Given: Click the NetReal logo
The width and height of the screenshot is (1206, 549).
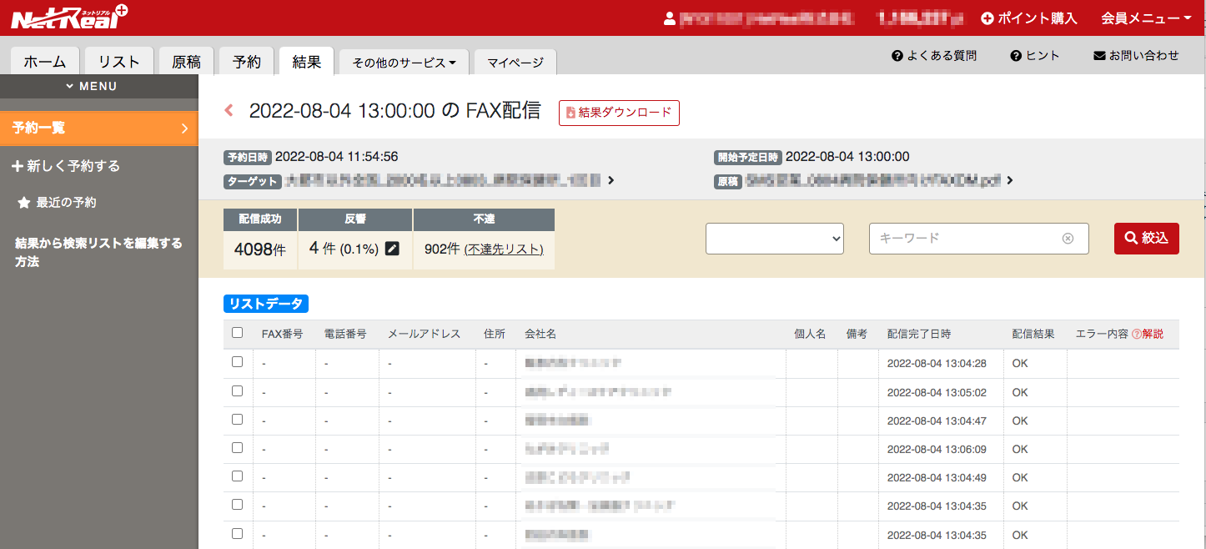Looking at the screenshot, I should coord(69,17).
